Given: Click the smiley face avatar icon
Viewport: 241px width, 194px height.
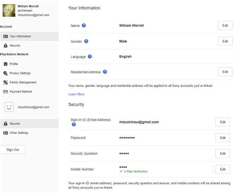Looking at the screenshot, I should (9, 107).
